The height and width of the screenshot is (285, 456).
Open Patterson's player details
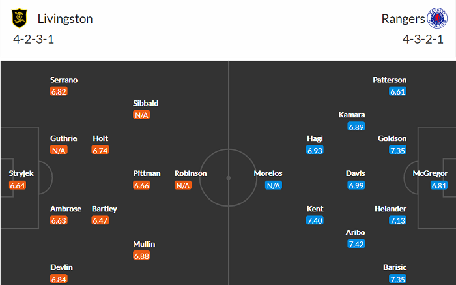390,80
